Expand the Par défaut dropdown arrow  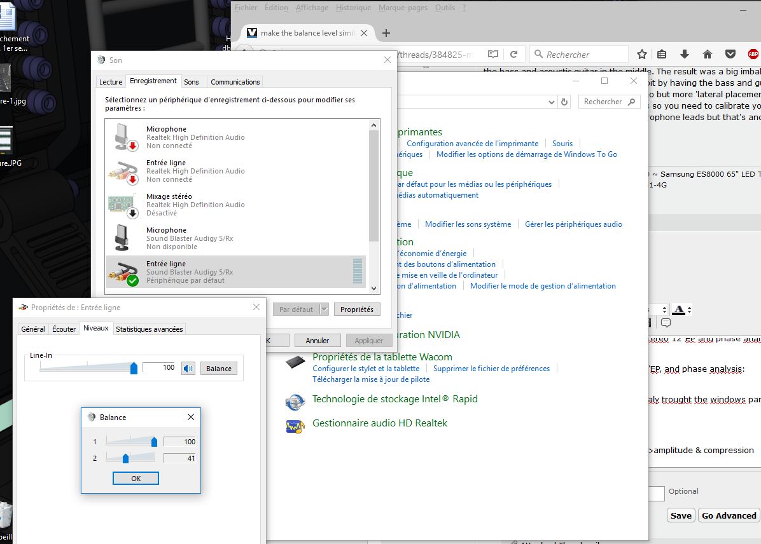[324, 309]
